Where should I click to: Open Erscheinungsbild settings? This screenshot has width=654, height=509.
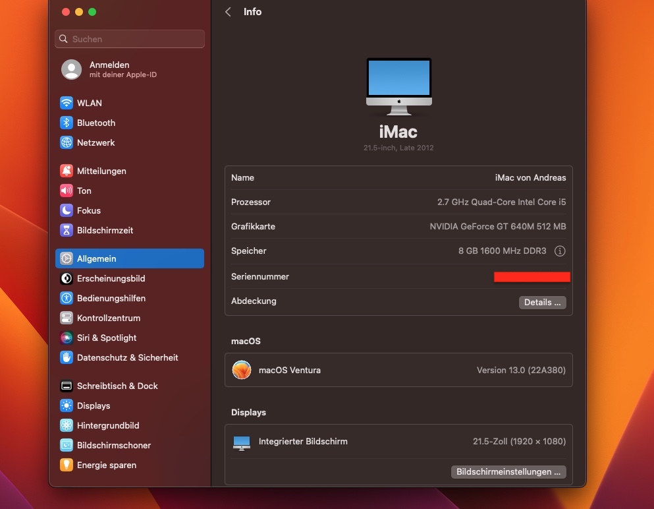130,278
